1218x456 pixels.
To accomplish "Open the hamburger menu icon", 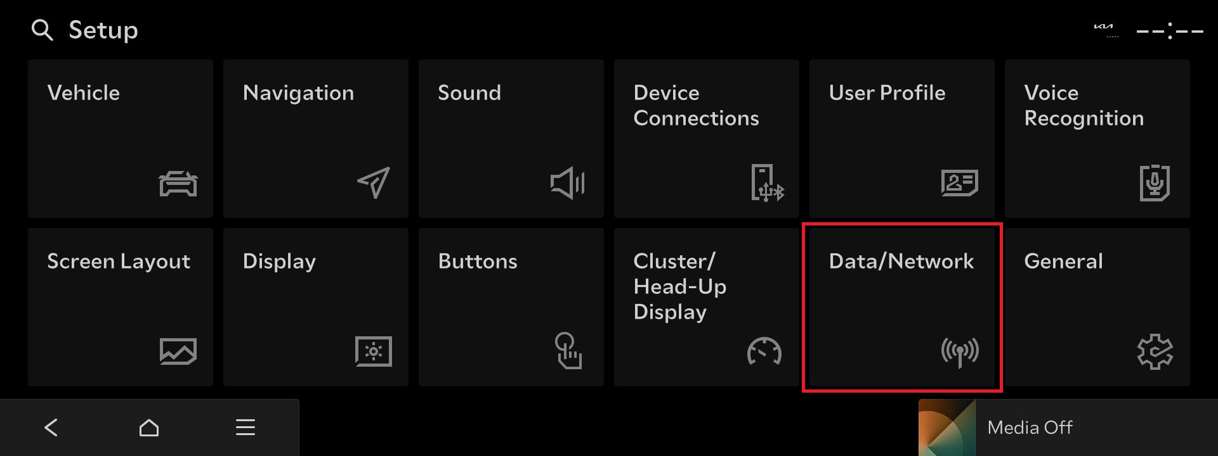I will (246, 427).
